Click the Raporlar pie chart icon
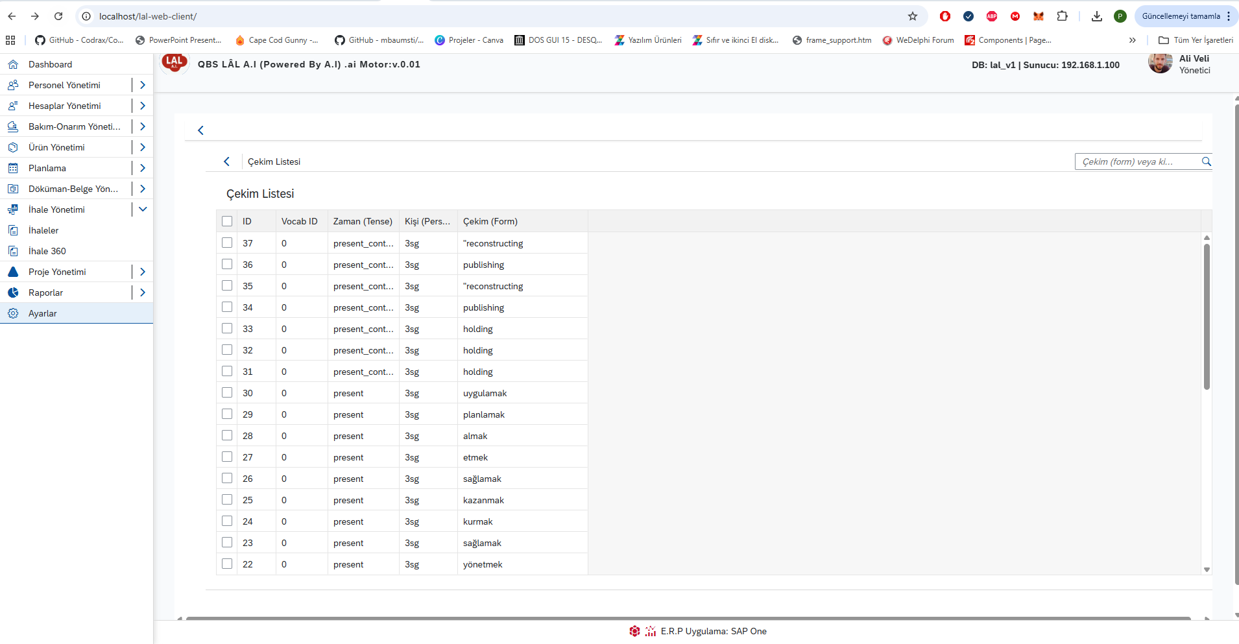This screenshot has width=1239, height=644. pos(13,292)
